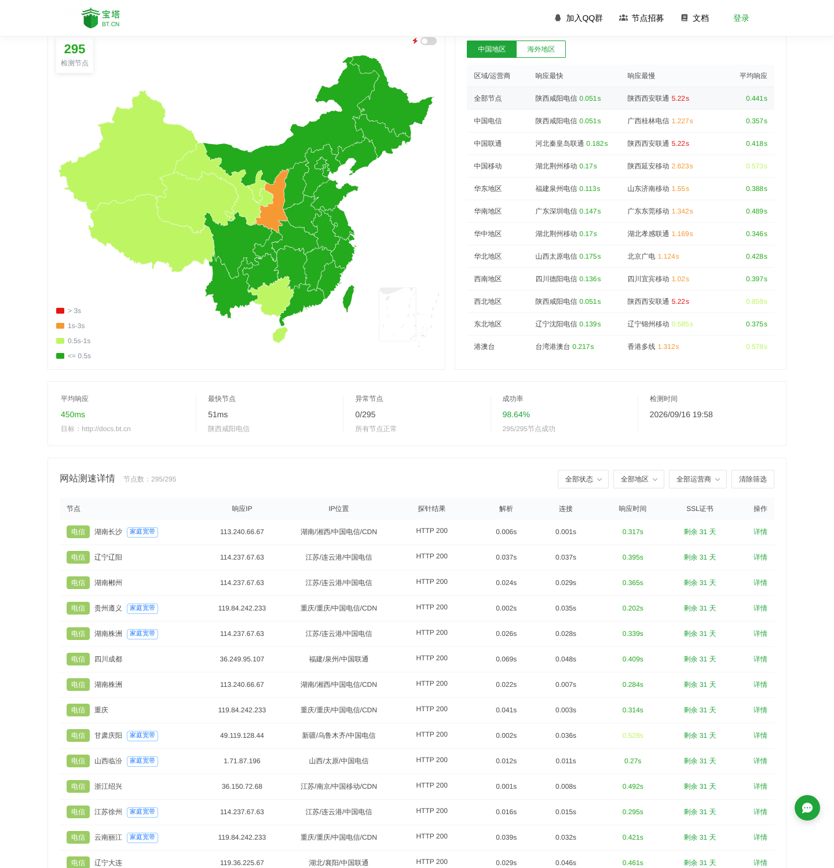Click the dark green <=0.5s legend swatch
Screen dimensions: 834x868
coord(60,356)
